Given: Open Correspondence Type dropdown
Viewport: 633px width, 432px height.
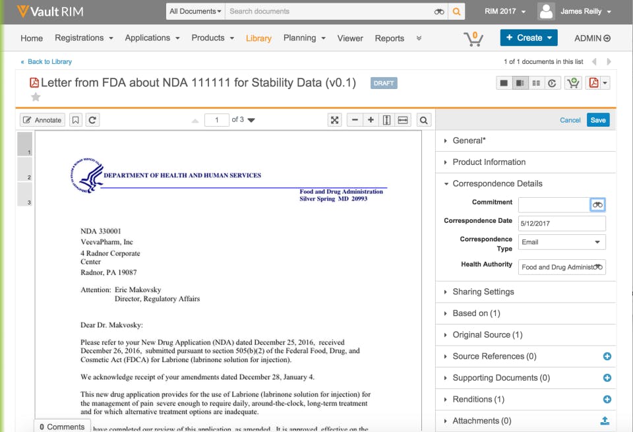Looking at the screenshot, I should [562, 242].
